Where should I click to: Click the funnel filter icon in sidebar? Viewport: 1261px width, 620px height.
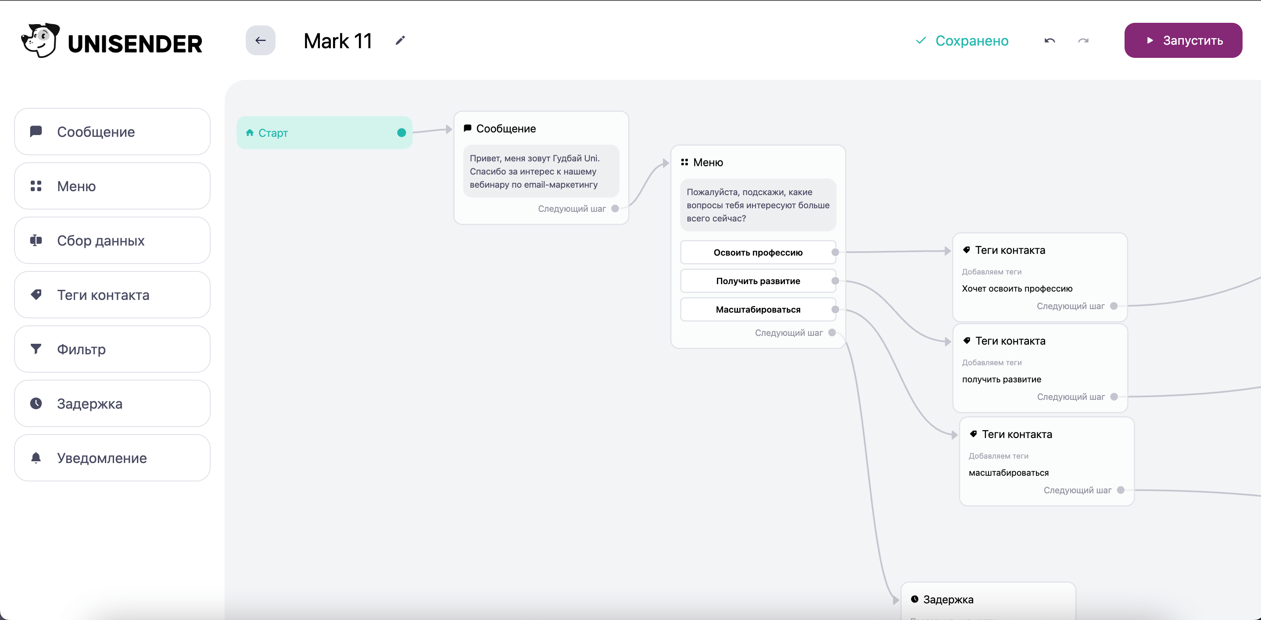click(x=36, y=349)
